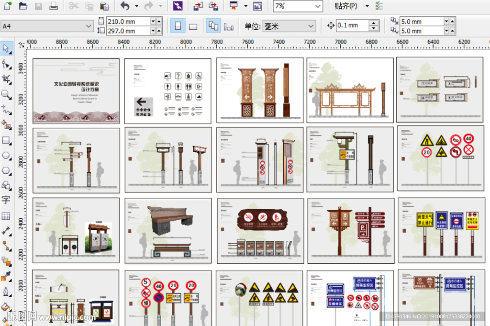Cut the selection with the scissors icon
This screenshot has height=326, width=490.
click(x=74, y=6)
